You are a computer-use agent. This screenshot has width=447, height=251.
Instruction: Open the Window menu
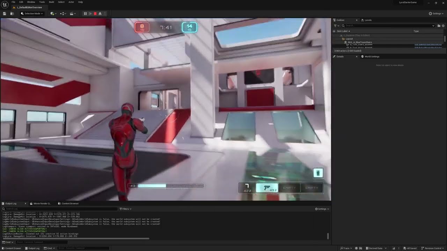tap(31, 2)
